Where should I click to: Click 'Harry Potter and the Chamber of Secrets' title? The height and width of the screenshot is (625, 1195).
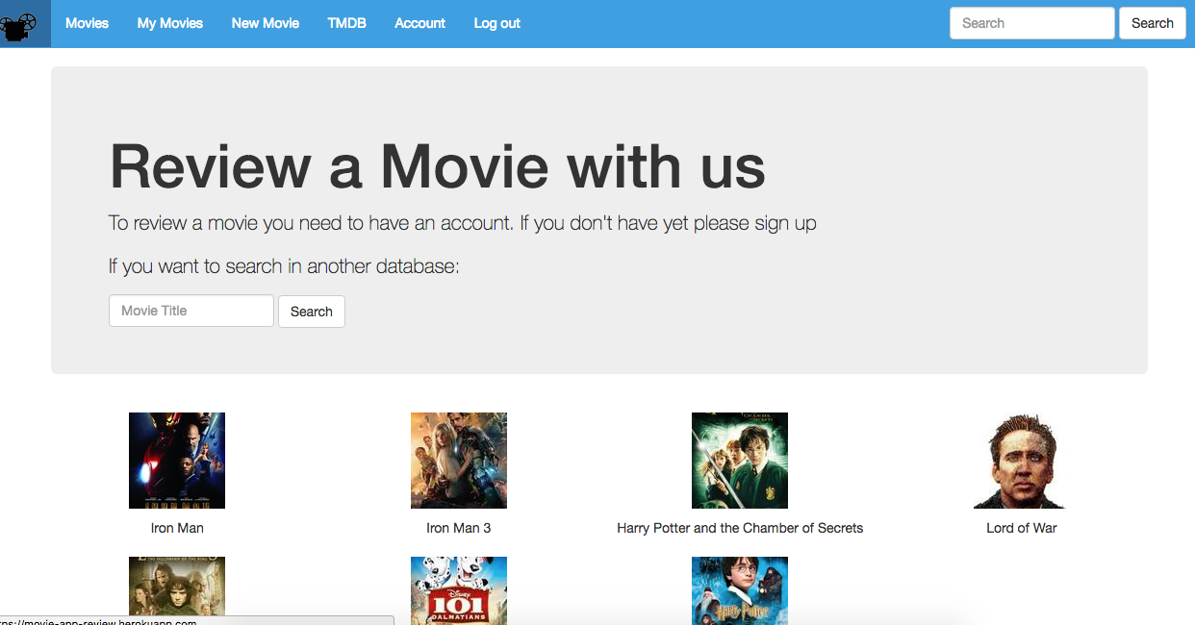740,528
